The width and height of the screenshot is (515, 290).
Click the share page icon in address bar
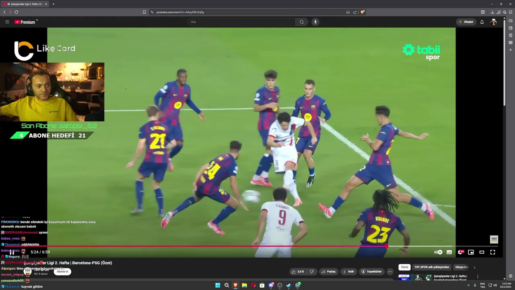coord(355,12)
